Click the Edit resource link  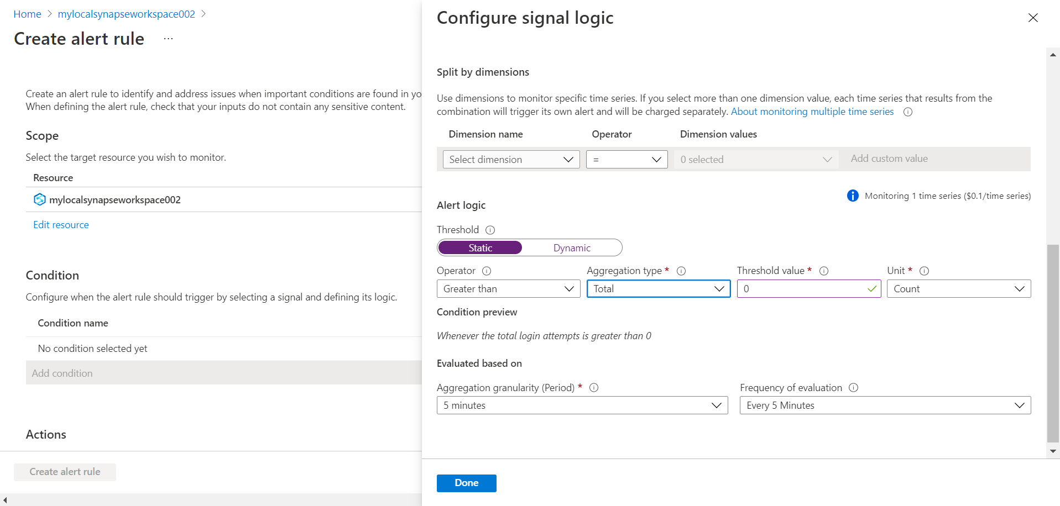click(x=61, y=225)
